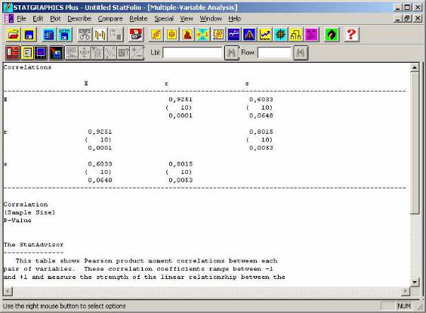The width and height of the screenshot is (426, 313).
Task: Click into the Row input field
Action: click(274, 53)
